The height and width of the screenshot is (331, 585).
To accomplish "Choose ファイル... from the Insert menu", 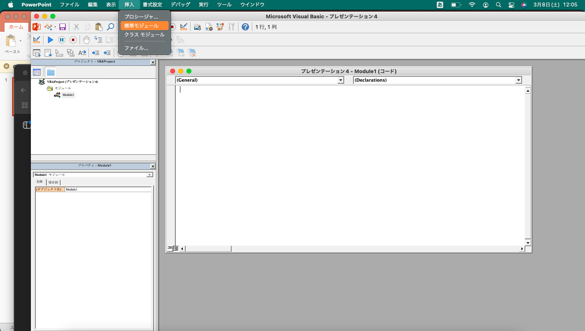I will 145,48.
